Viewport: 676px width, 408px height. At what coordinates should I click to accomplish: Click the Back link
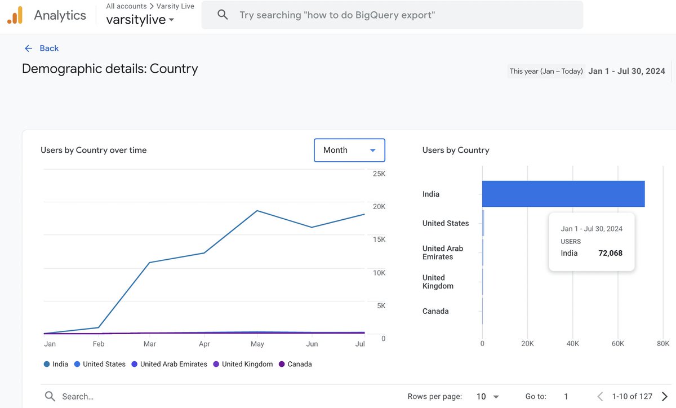49,48
